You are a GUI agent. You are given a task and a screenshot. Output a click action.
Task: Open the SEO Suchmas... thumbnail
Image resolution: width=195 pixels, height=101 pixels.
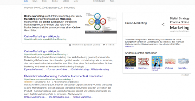coord(144,61)
